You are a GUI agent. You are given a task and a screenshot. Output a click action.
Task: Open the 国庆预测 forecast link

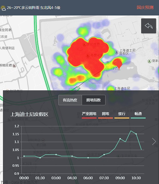145,7
